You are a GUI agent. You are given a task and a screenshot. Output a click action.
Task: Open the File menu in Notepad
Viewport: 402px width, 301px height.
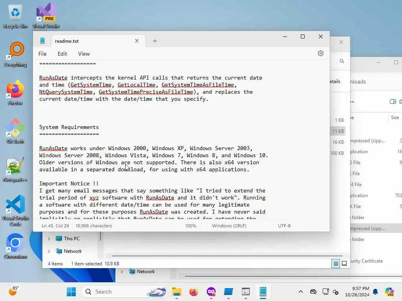pyautogui.click(x=42, y=54)
